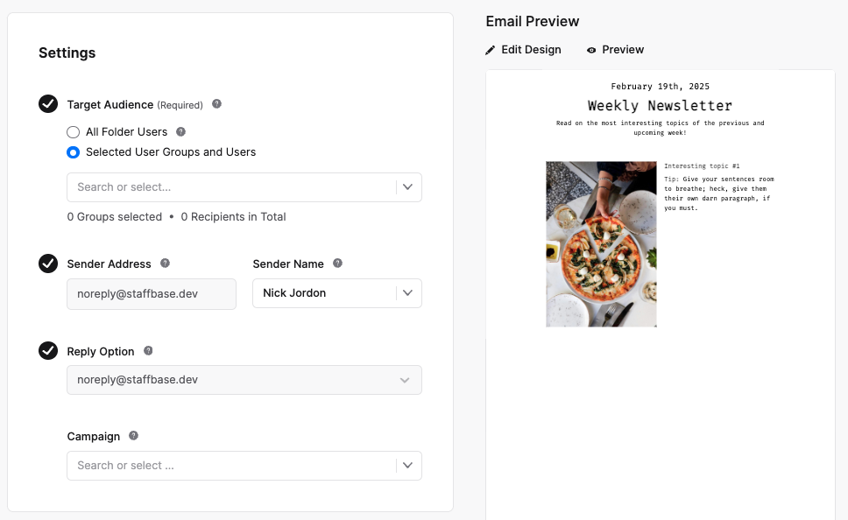848x520 pixels.
Task: Expand the Reply Option noreply@staffbase.dev dropdown
Action: tap(244, 380)
